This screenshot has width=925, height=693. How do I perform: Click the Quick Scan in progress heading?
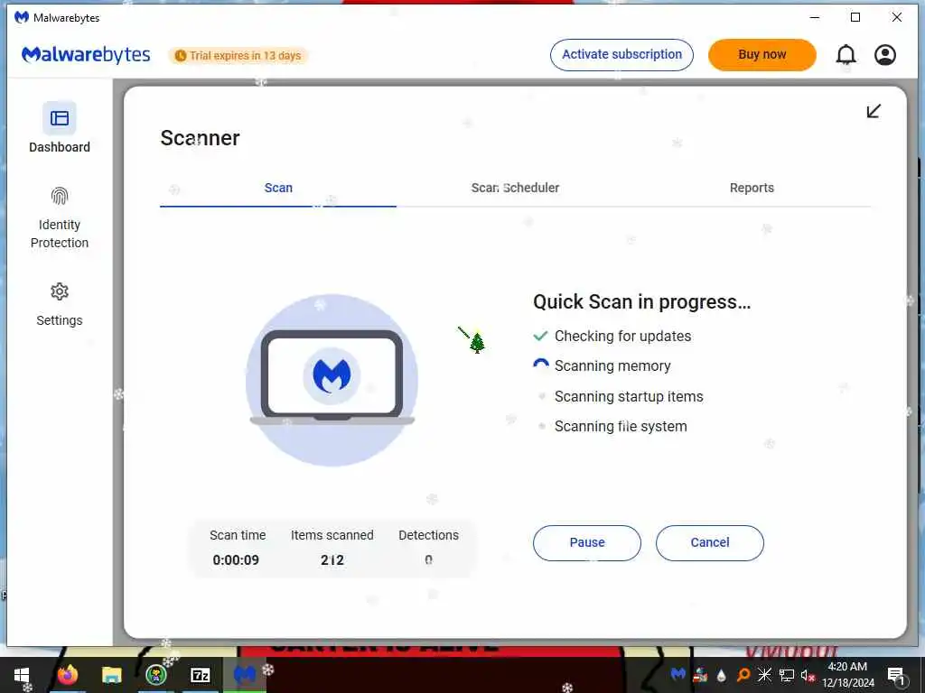coord(642,301)
